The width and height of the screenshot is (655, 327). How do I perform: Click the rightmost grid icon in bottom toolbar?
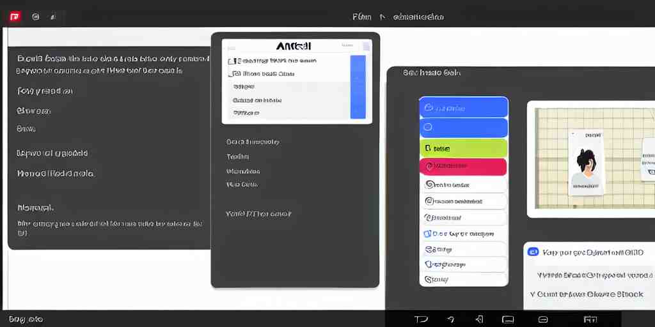590,319
